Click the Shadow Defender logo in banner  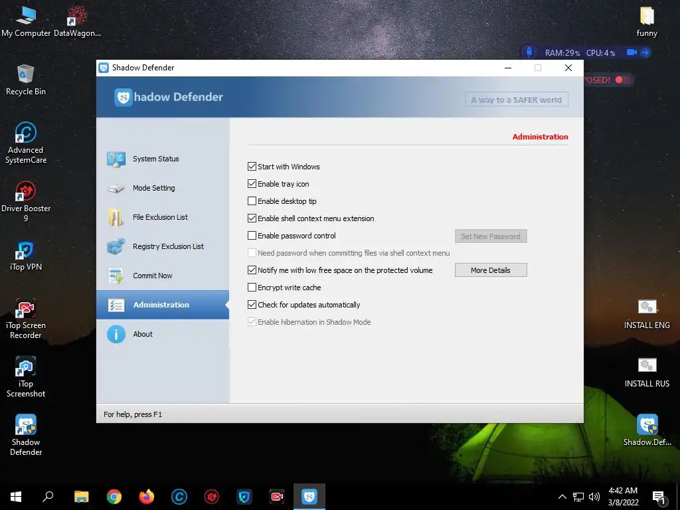point(168,97)
